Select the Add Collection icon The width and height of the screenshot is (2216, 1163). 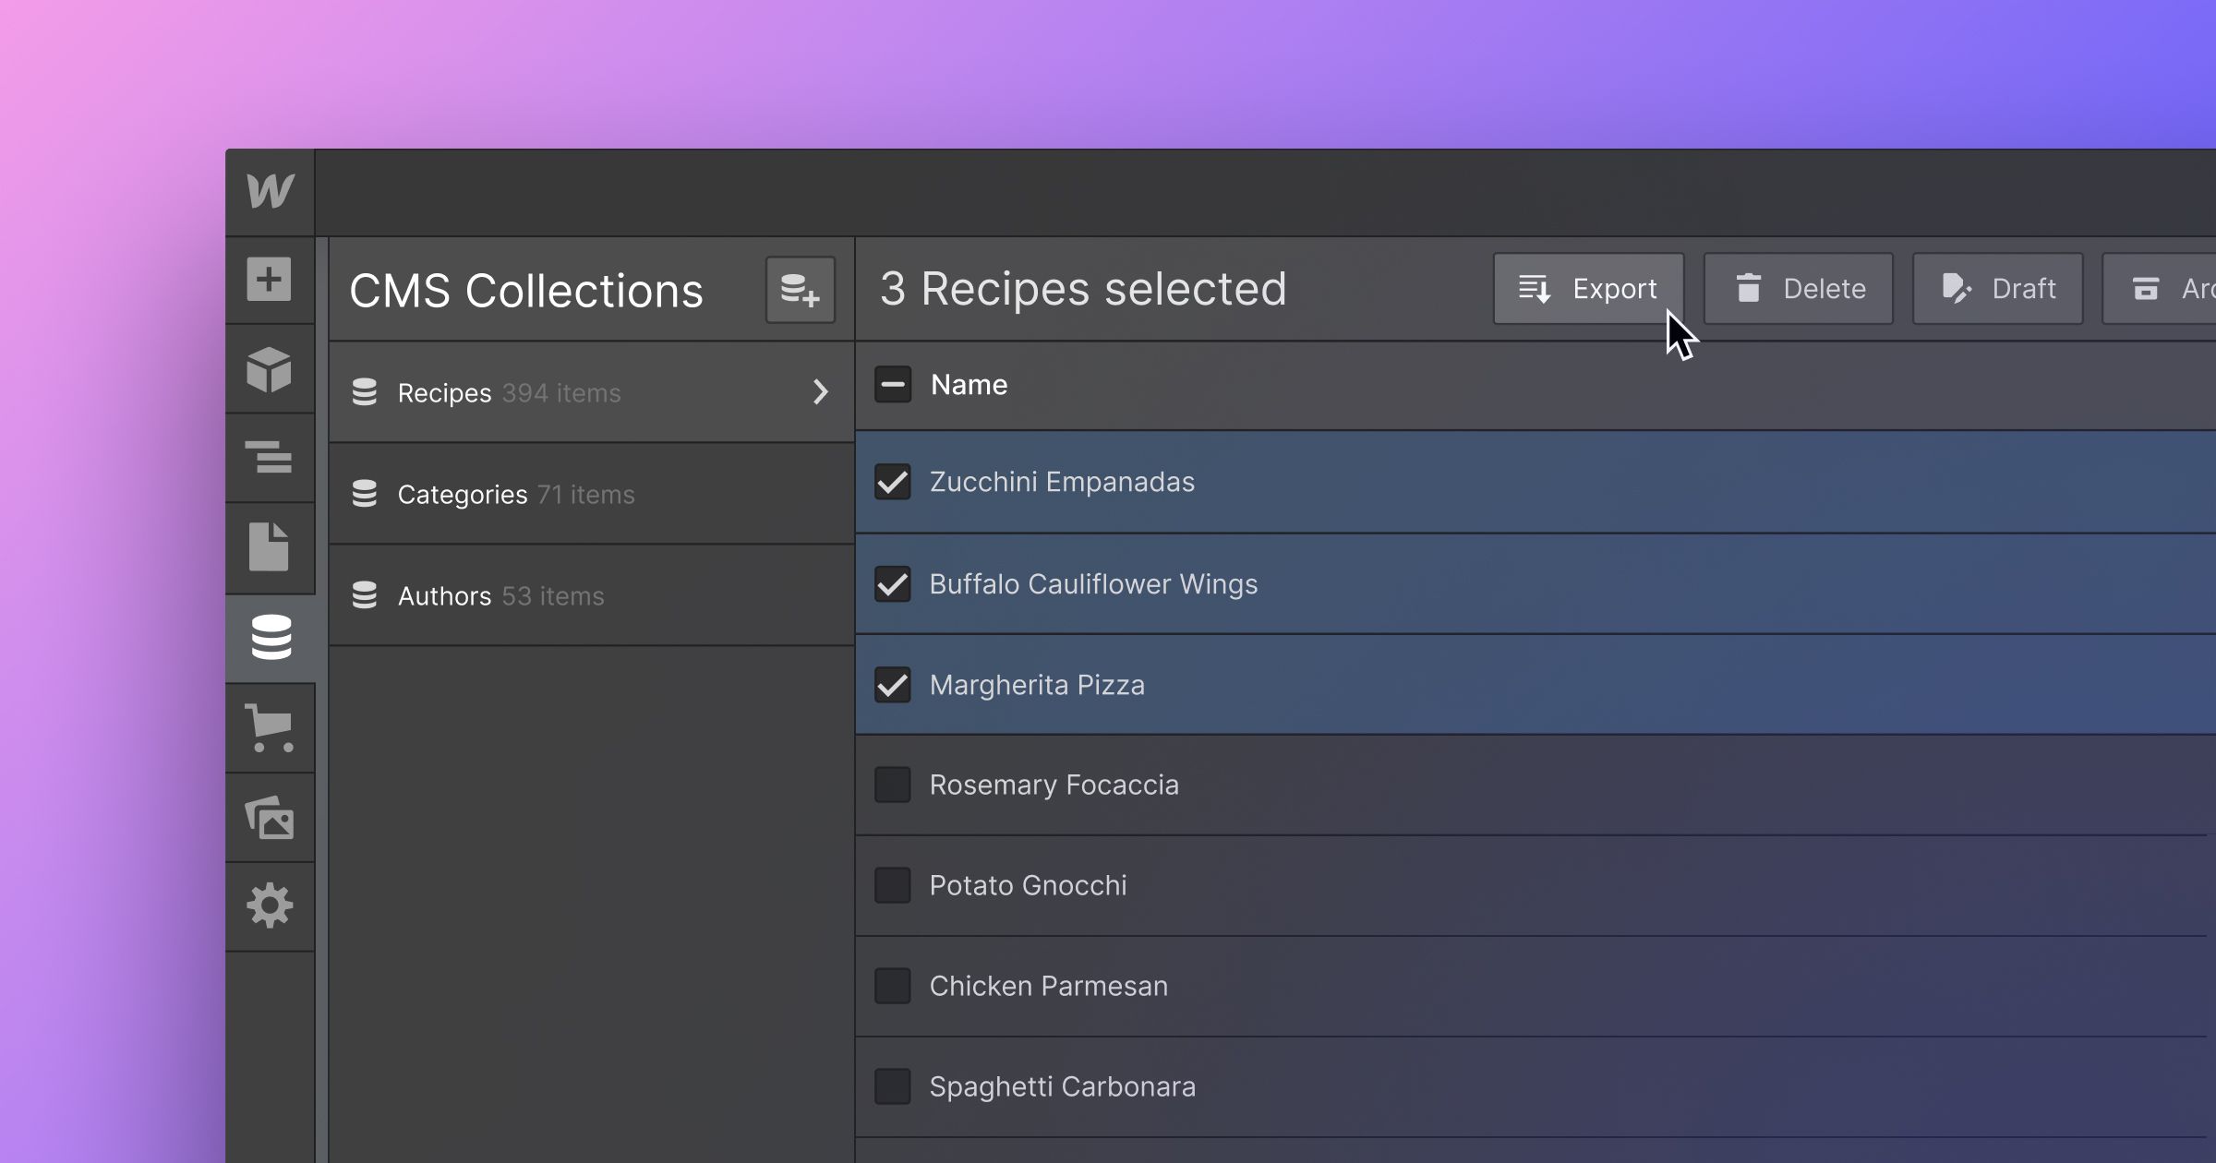pyautogui.click(x=801, y=290)
